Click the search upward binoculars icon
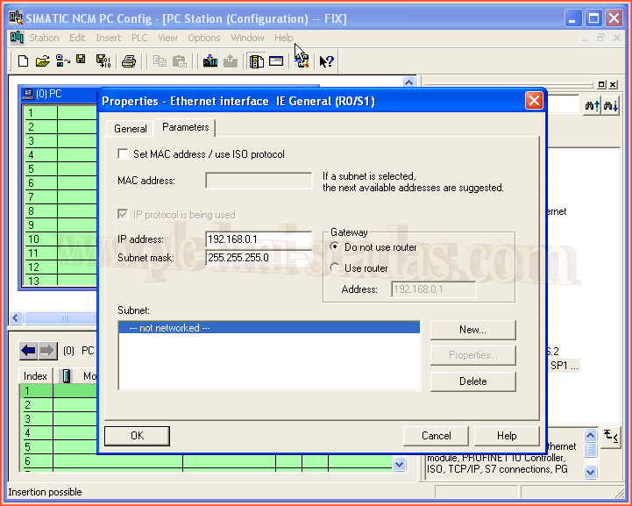This screenshot has width=632, height=506. click(x=592, y=105)
